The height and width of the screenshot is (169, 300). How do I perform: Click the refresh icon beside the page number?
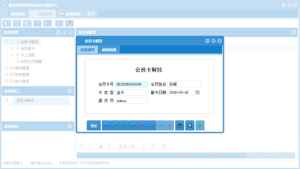163,146
